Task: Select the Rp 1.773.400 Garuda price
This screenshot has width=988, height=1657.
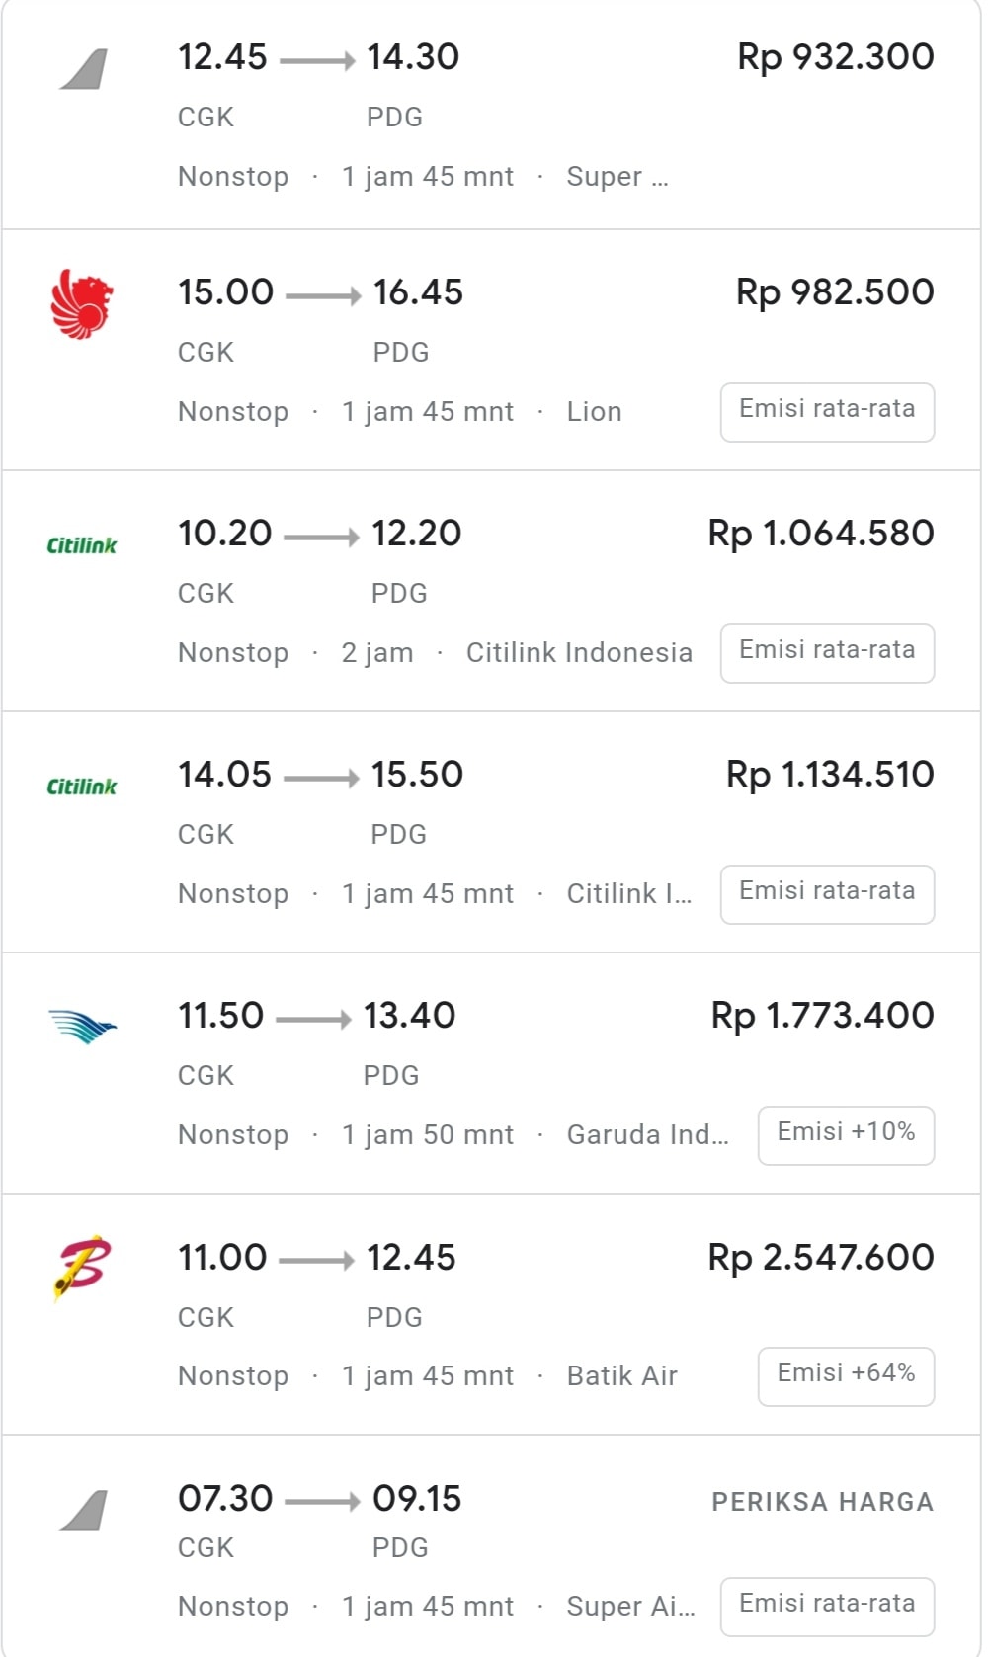Action: 822,1016
